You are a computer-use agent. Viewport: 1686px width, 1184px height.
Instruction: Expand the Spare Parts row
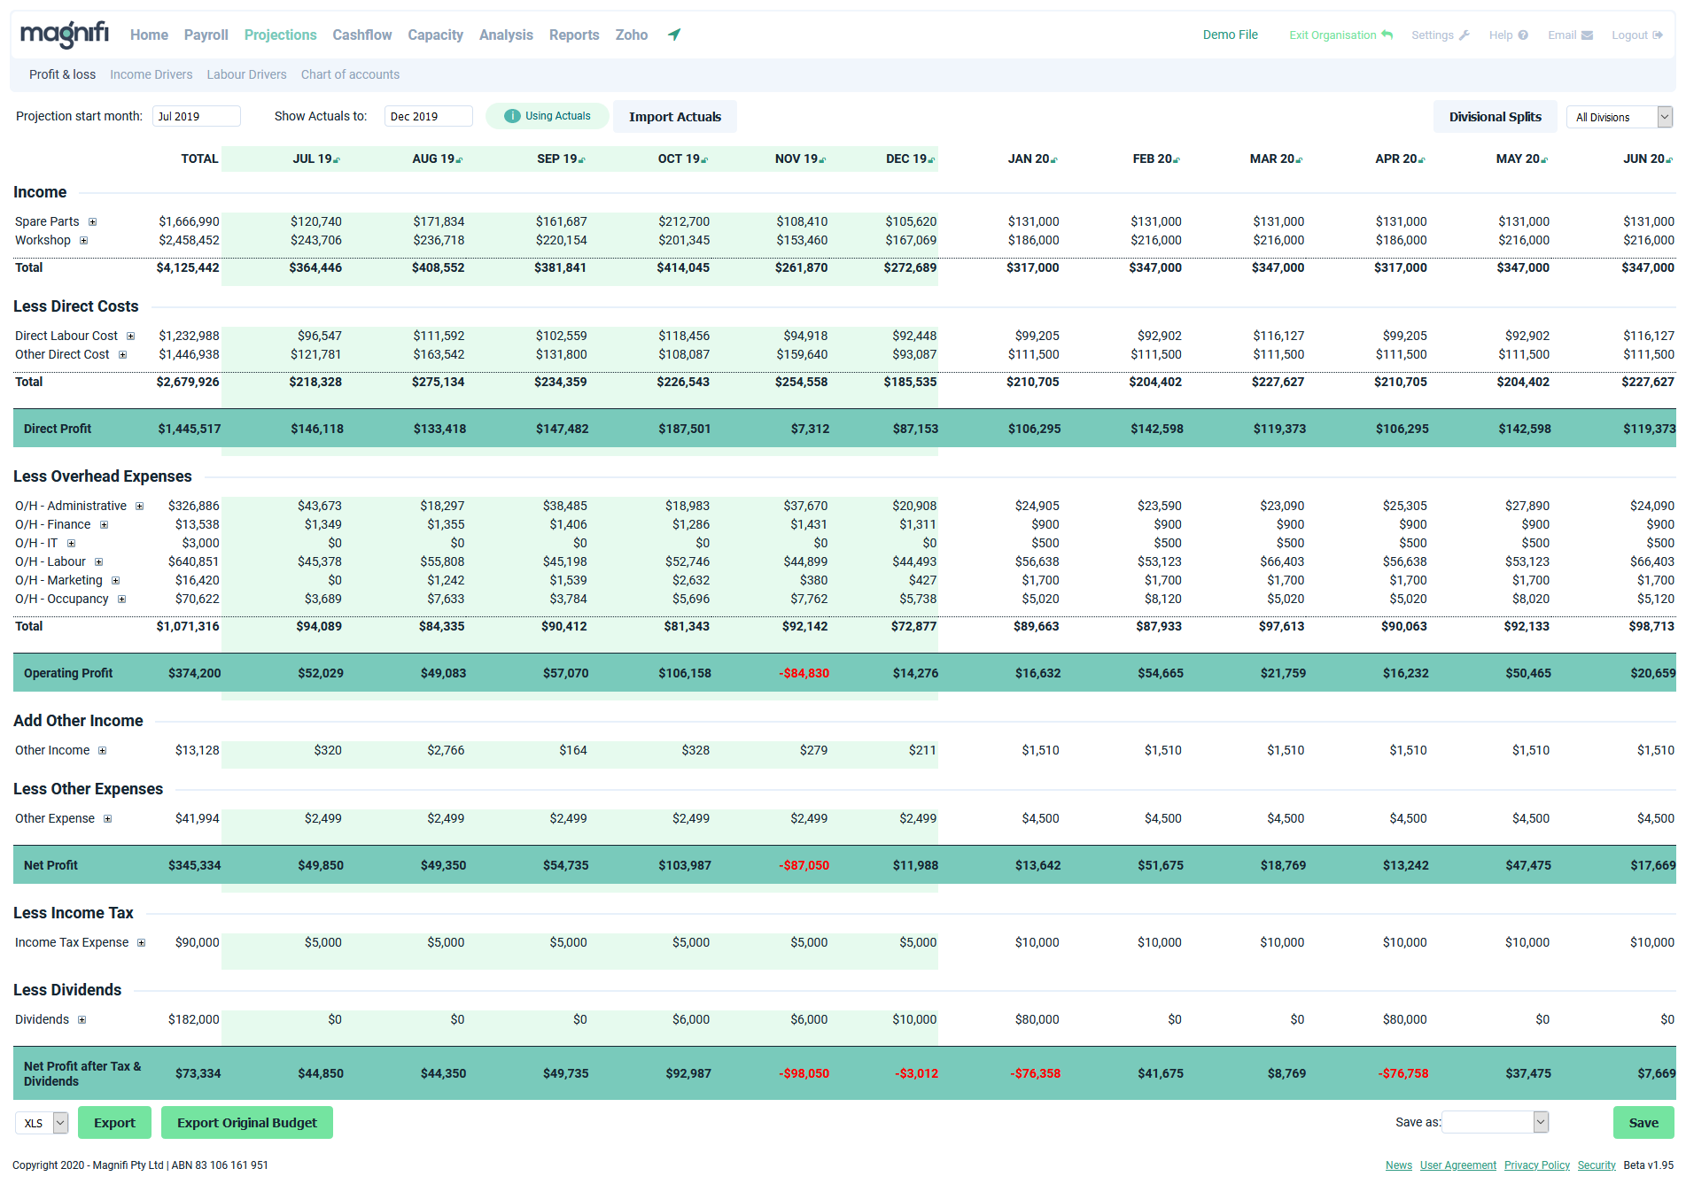coord(92,222)
